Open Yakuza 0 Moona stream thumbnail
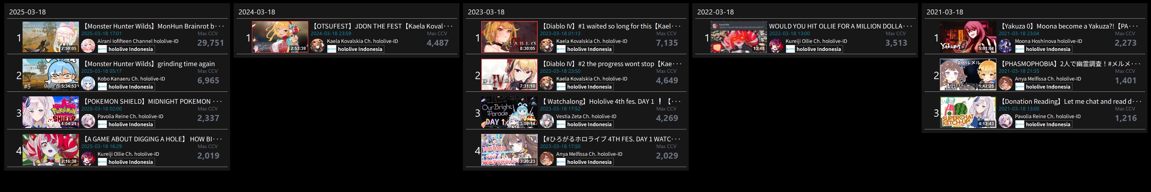Screen dimensions: 1151x192 968,37
